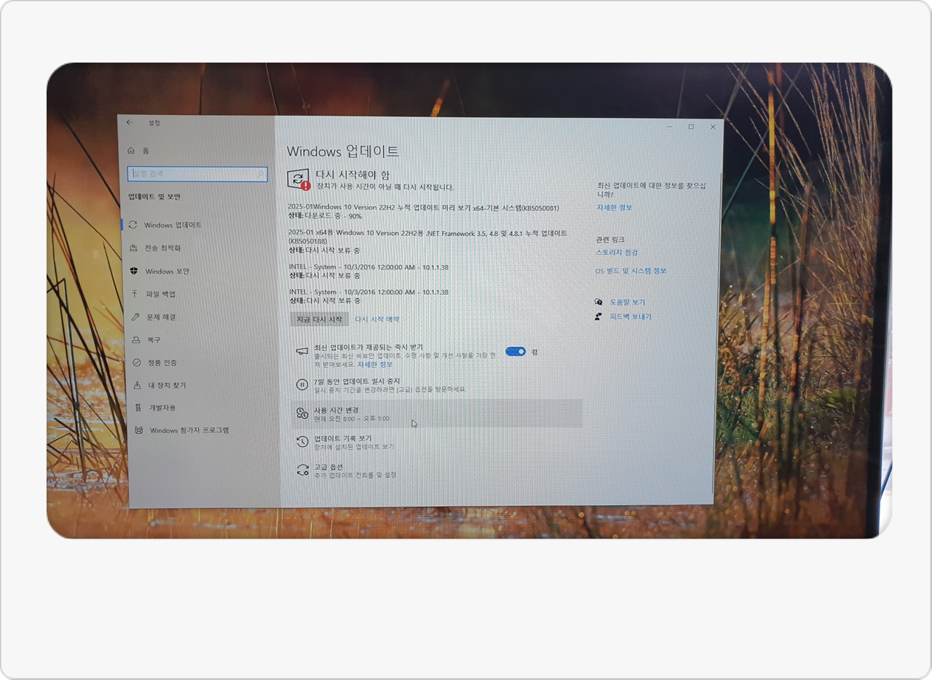This screenshot has width=932, height=680.
Task: Open 자세한 정보 link under 최신 업데이트에 대한 정보
Action: tap(615, 207)
